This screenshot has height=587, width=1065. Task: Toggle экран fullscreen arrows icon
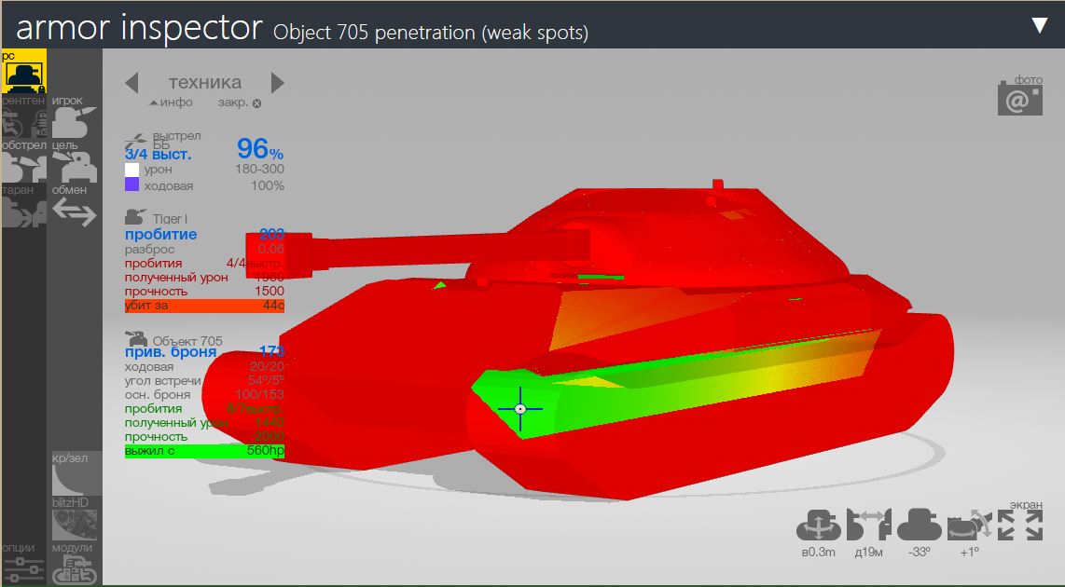[x=1020, y=526]
